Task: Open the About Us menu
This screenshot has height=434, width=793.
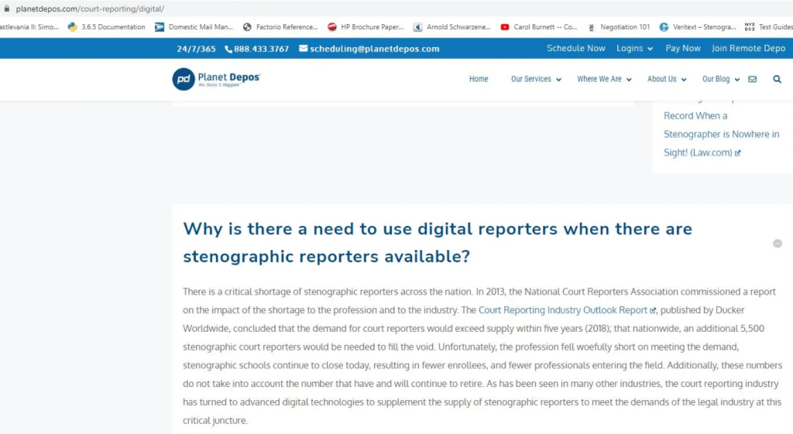Action: coord(666,79)
